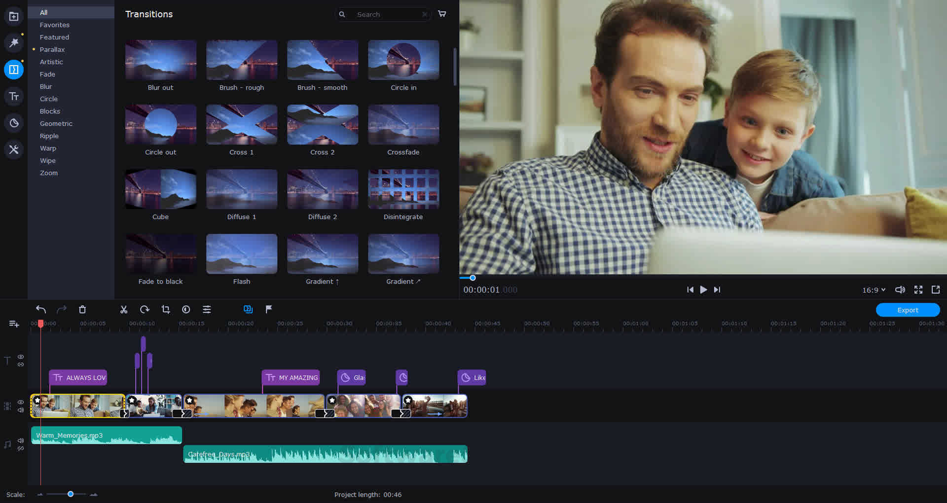Select the Split scissors tool
This screenshot has height=503, width=947.
124,309
